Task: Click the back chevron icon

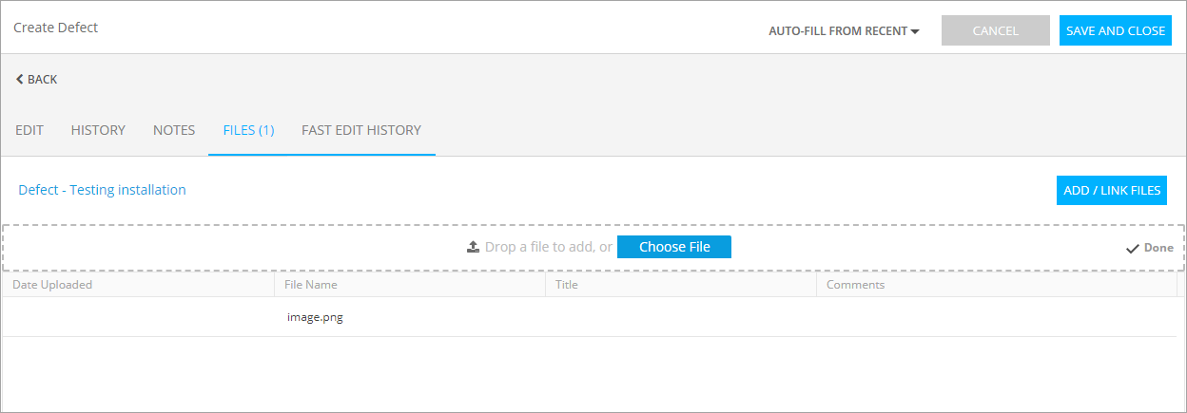Action: [19, 80]
